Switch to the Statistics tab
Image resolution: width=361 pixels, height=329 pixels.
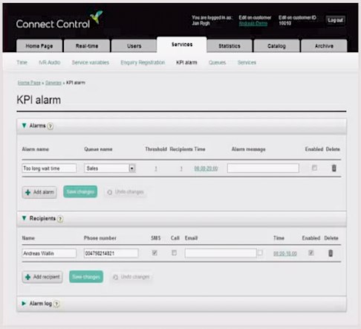coord(230,46)
